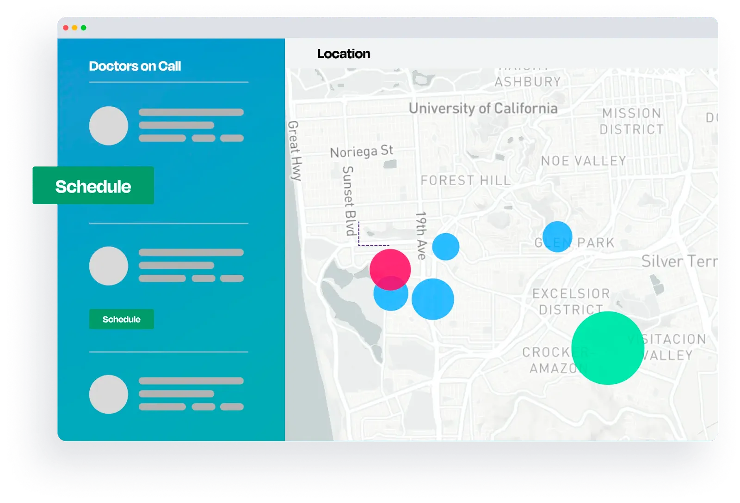
Task: Click the 'Location' heading
Action: [x=344, y=54]
